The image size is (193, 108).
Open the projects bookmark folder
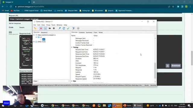pos(109,11)
